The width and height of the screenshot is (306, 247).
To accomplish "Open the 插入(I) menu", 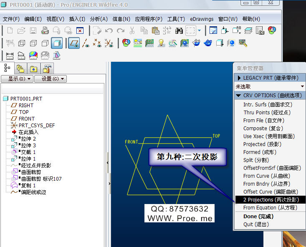I will pos(77,19).
